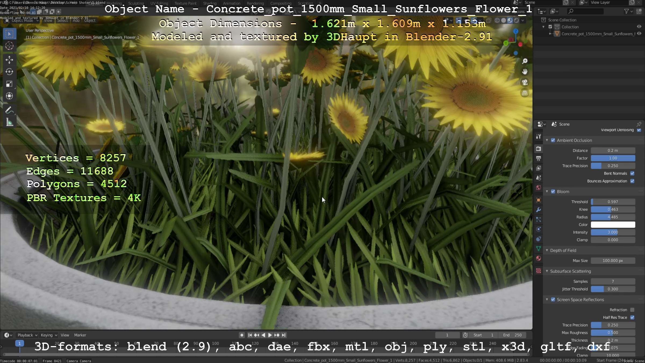The image size is (645, 363).
Task: Uncheck Bent Normals
Action: point(632,173)
